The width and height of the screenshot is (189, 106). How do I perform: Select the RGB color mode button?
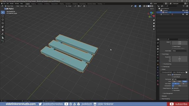click(180, 82)
